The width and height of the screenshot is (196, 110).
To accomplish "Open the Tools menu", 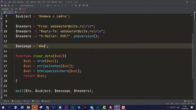I will coord(44,2).
